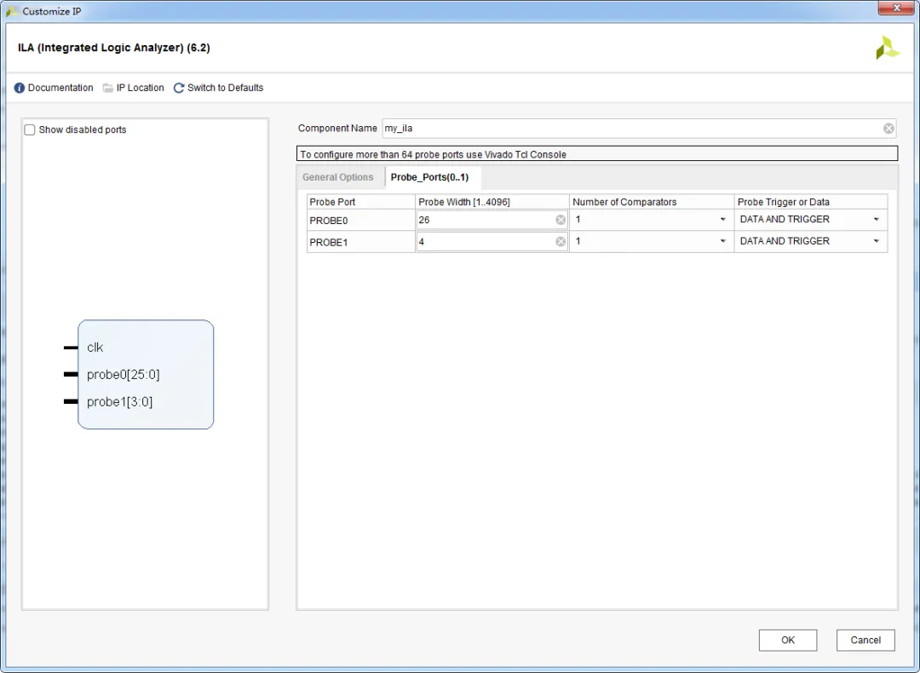Open the Documentation info icon
The height and width of the screenshot is (673, 920).
click(x=20, y=88)
